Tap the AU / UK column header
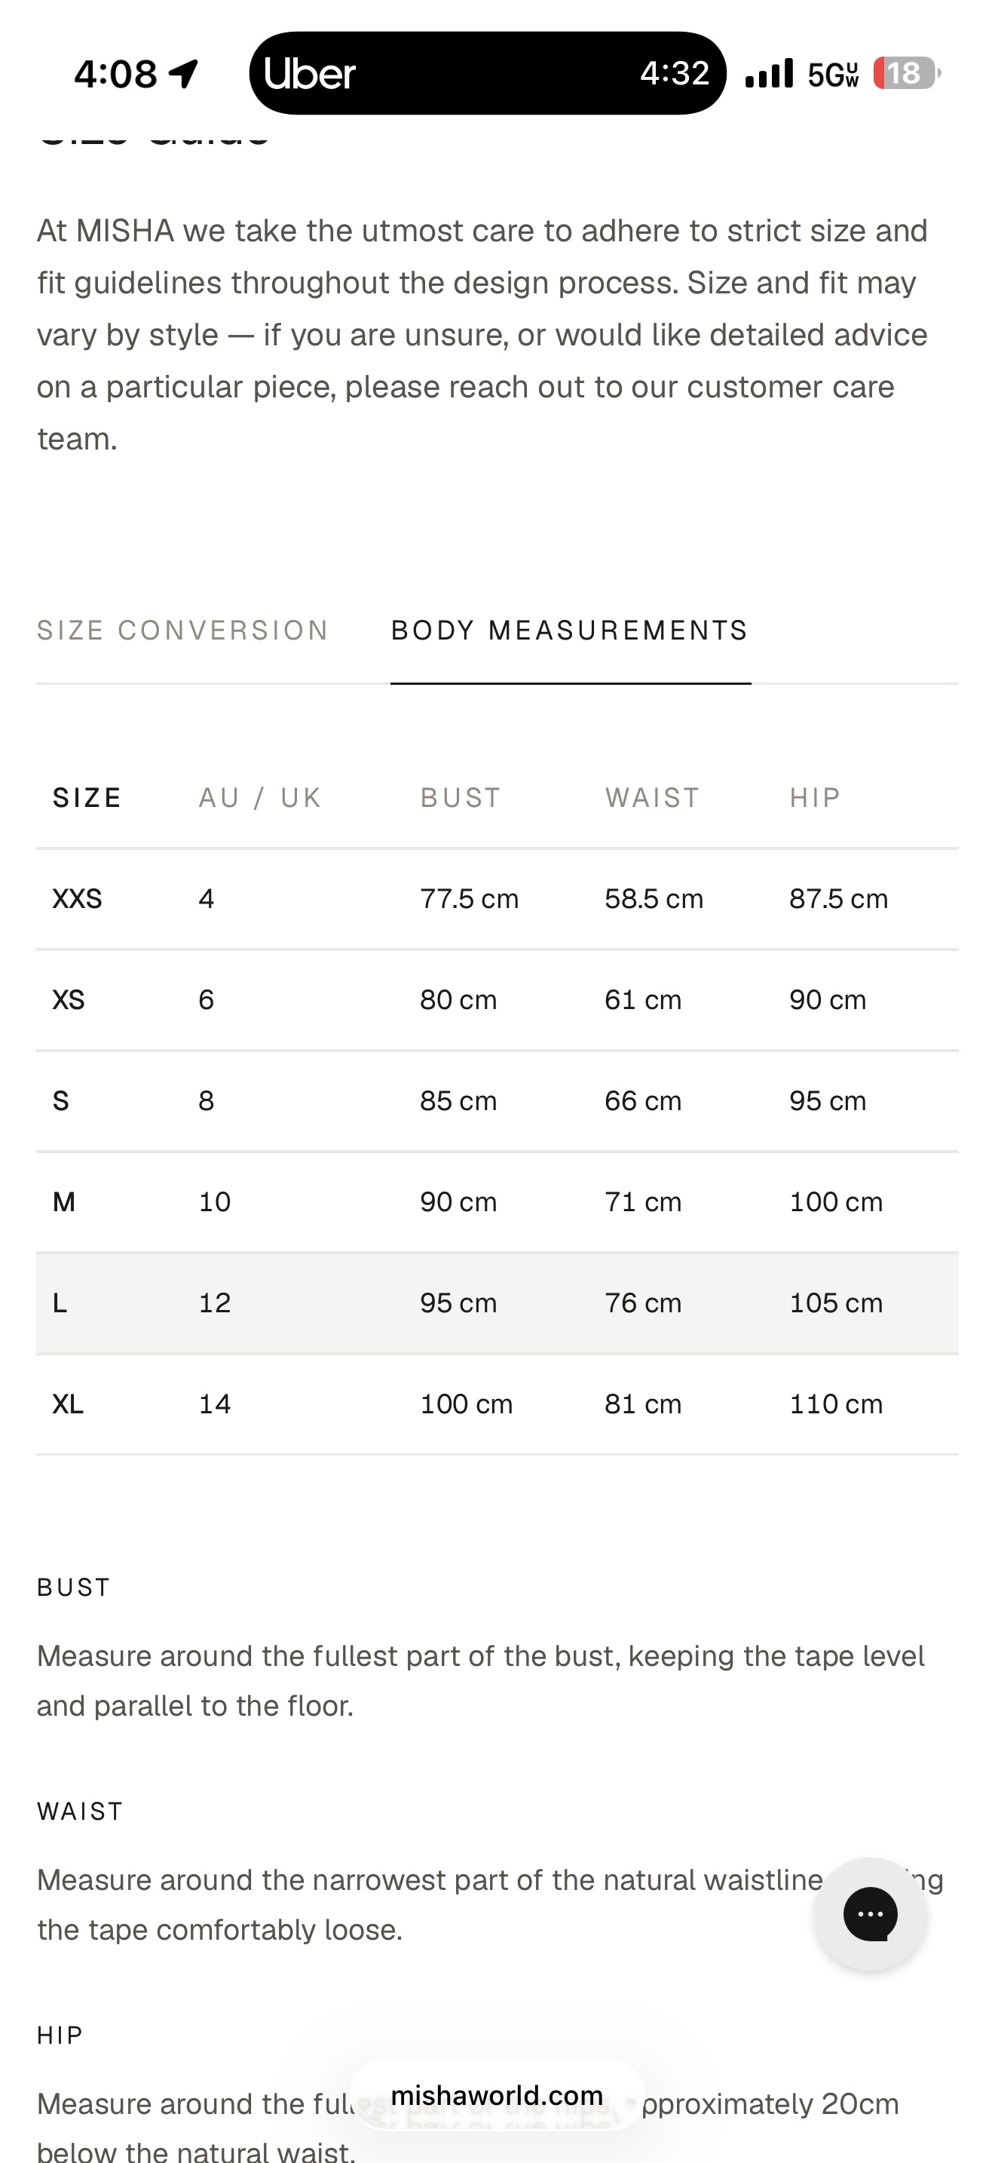Screen dimensions: 995x2163 (x=260, y=797)
